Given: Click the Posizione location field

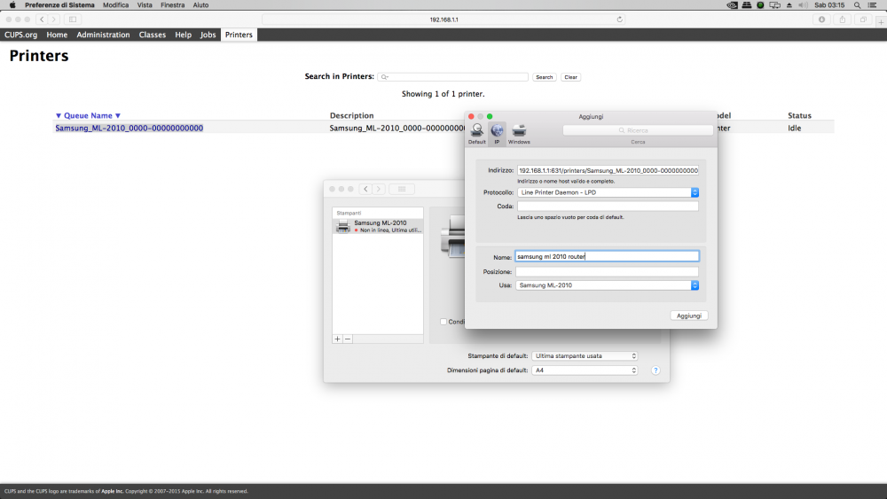Looking at the screenshot, I should tap(607, 272).
